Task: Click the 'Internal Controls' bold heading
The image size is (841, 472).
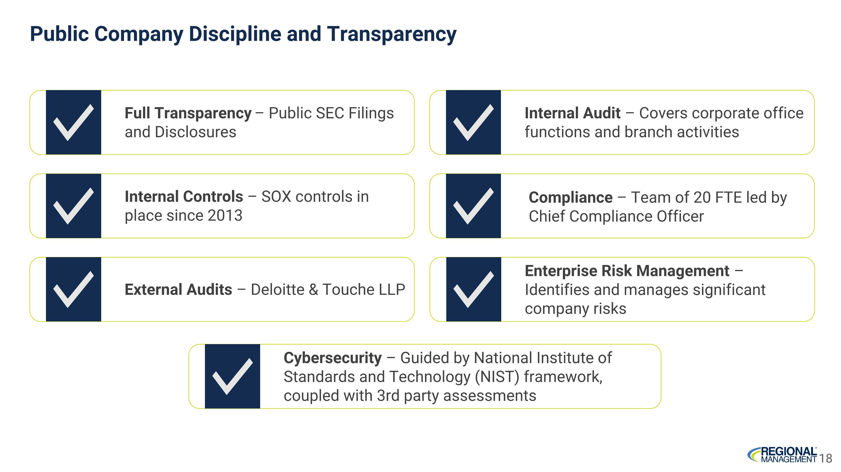Action: click(184, 196)
